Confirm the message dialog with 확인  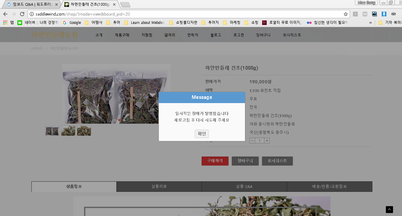pyautogui.click(x=202, y=134)
